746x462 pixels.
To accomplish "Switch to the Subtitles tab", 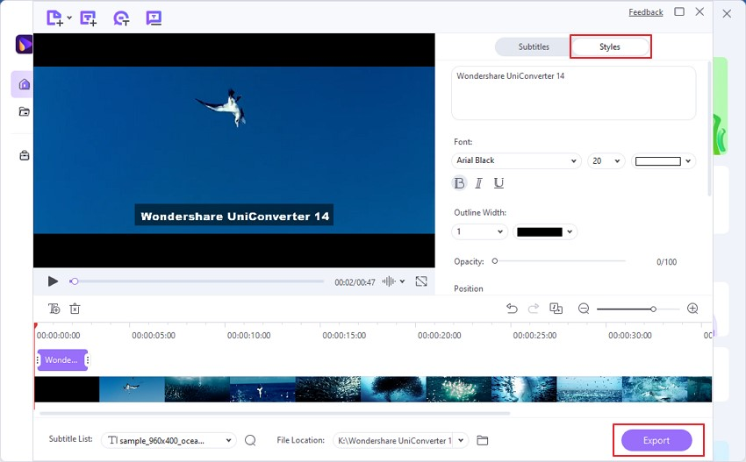I will 533,46.
